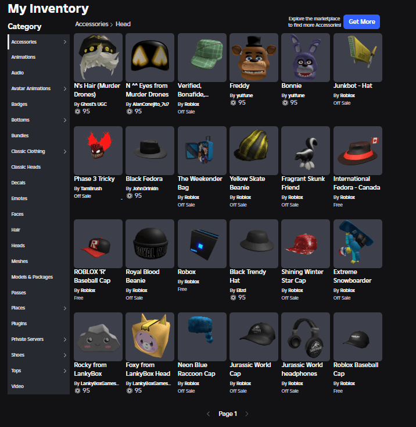Open The Weekender Bag thumbnail

coord(202,151)
